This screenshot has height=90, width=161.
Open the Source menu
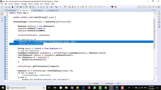(11, 4)
